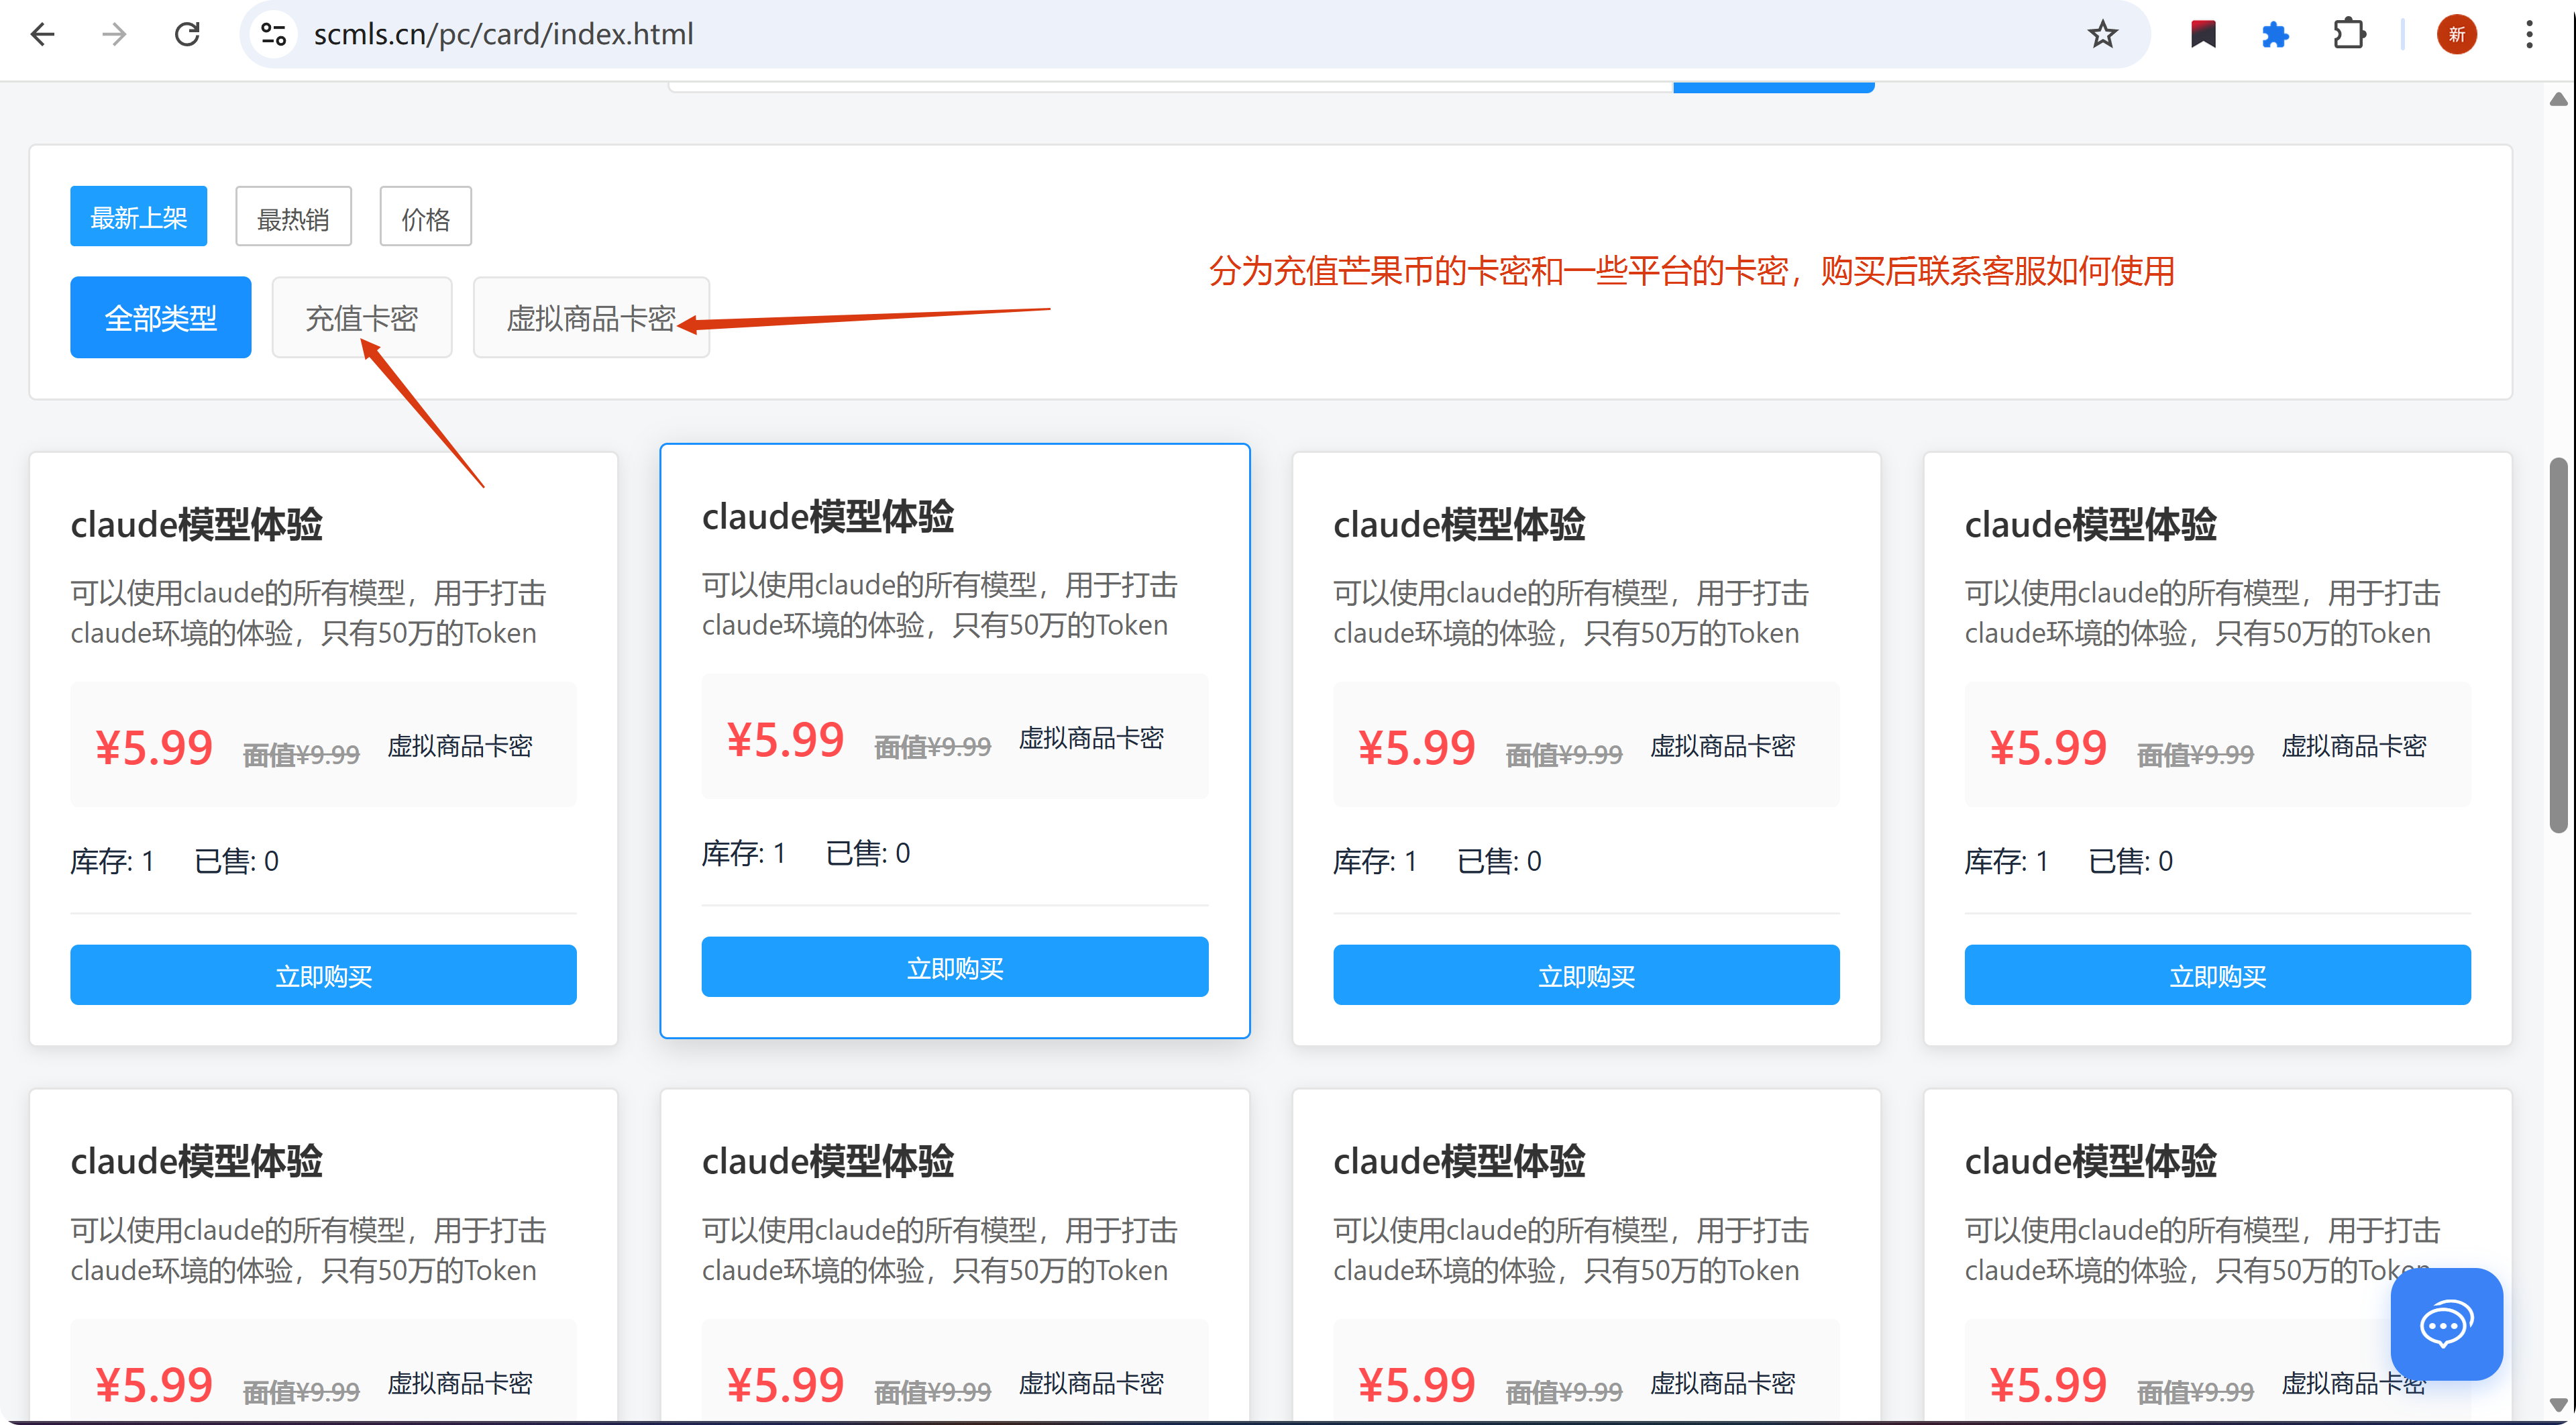The width and height of the screenshot is (2576, 1425).
Task: Sort by 最热销
Action: tap(293, 217)
